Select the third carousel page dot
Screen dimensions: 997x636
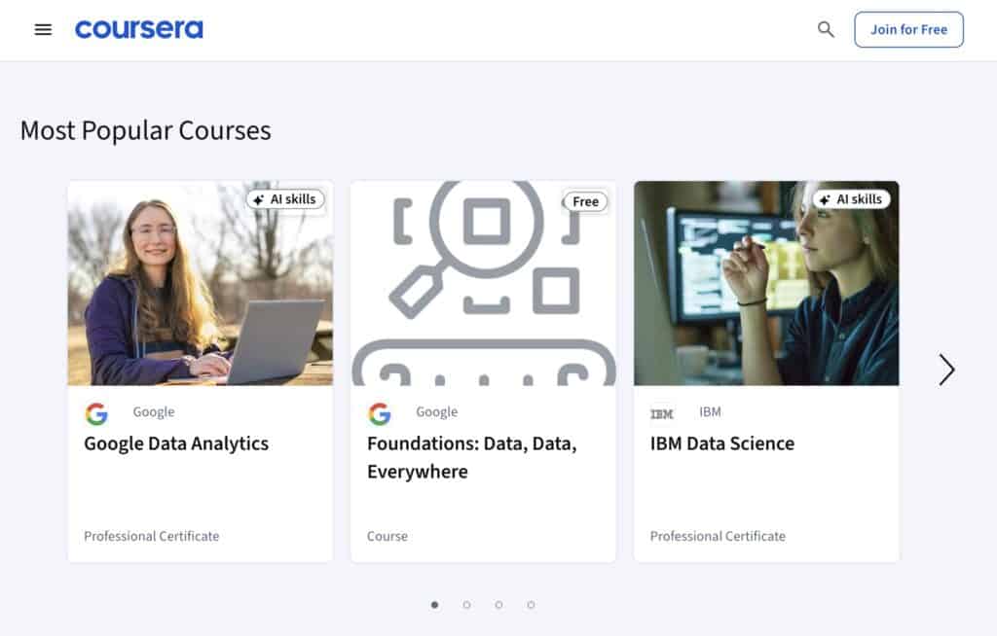click(x=498, y=605)
